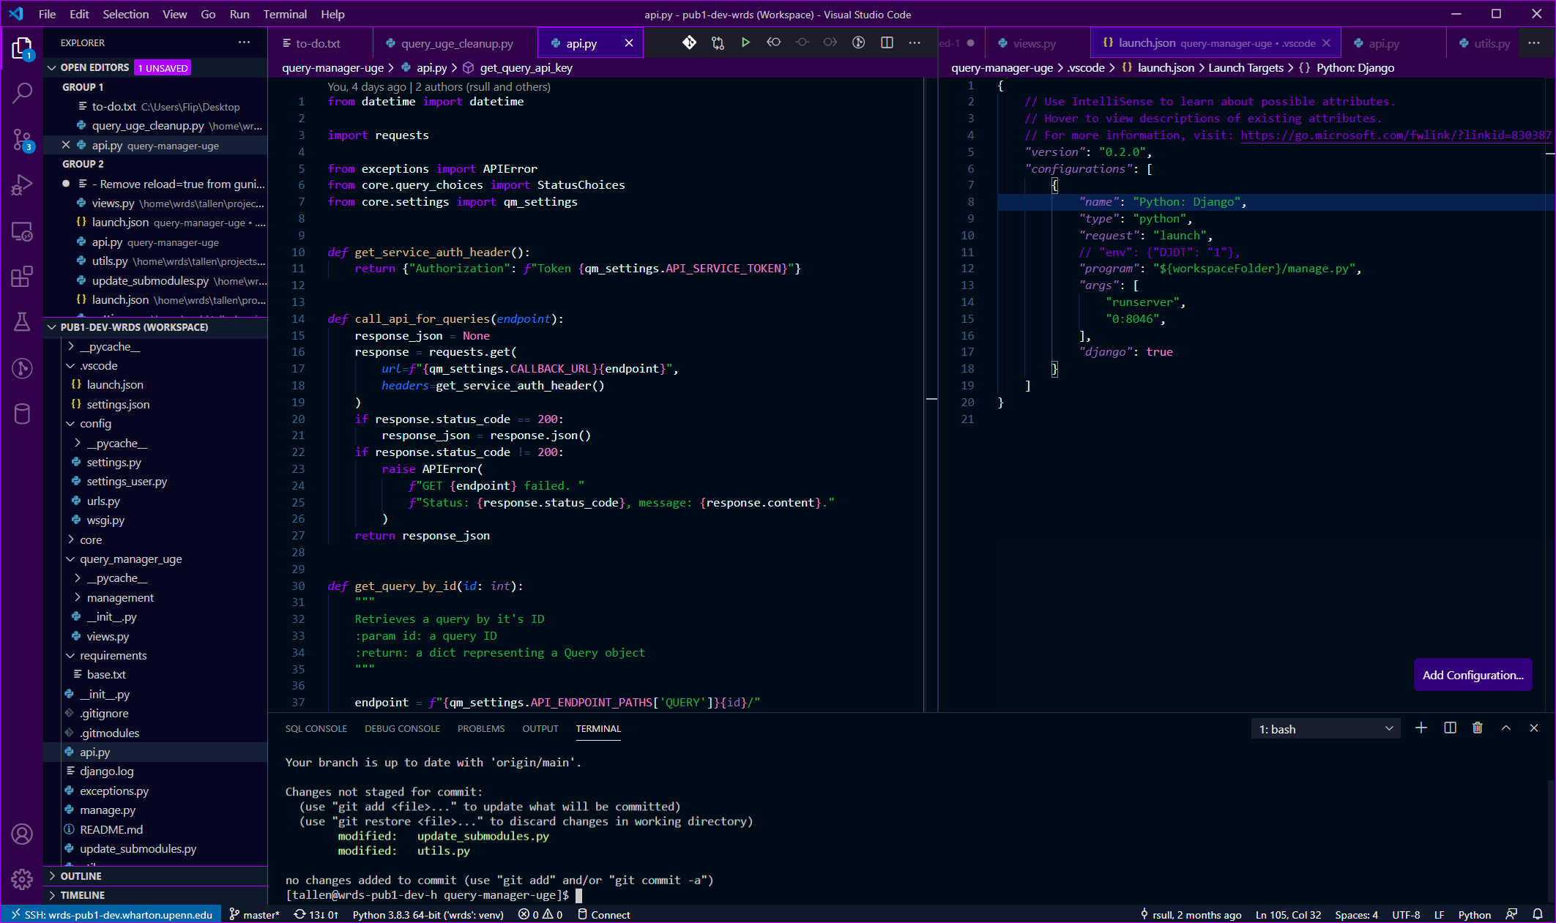Open the Terminal menu
This screenshot has height=923, width=1556.
point(284,14)
